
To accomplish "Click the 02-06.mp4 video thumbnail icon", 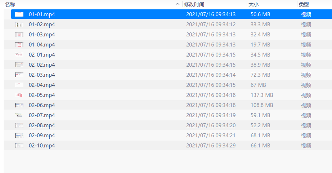I will [x=19, y=105].
